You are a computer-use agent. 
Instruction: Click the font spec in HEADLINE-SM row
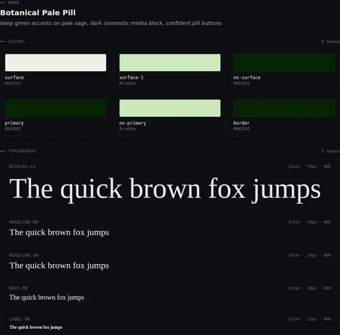[x=309, y=255]
